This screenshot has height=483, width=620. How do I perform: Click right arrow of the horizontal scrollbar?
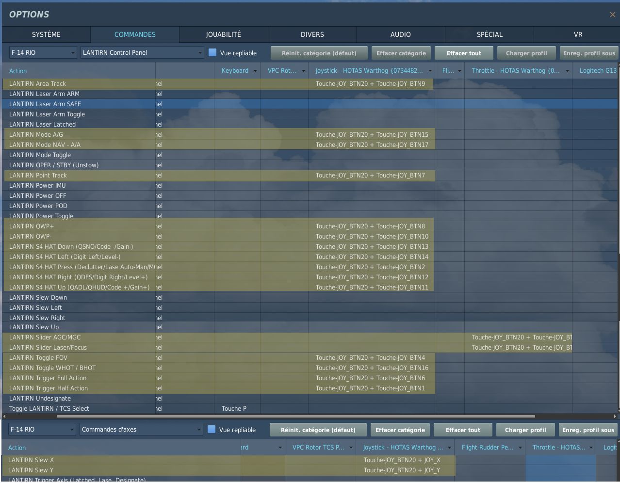[x=615, y=416]
